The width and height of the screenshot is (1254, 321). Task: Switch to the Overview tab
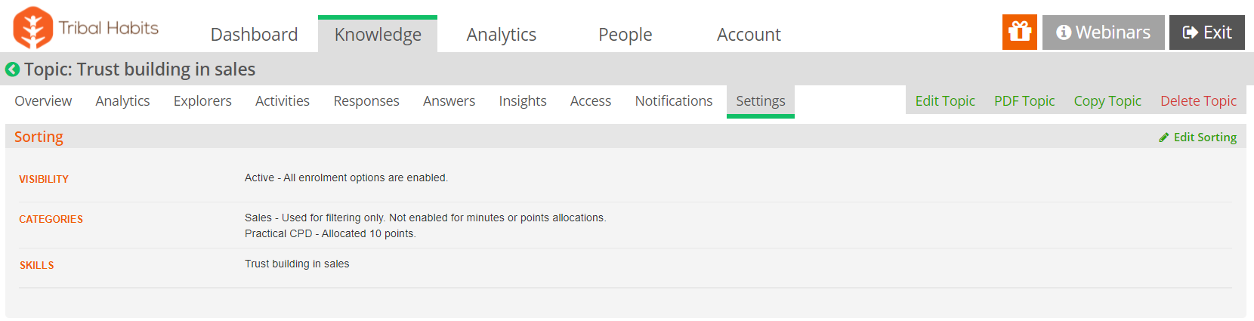pos(43,101)
